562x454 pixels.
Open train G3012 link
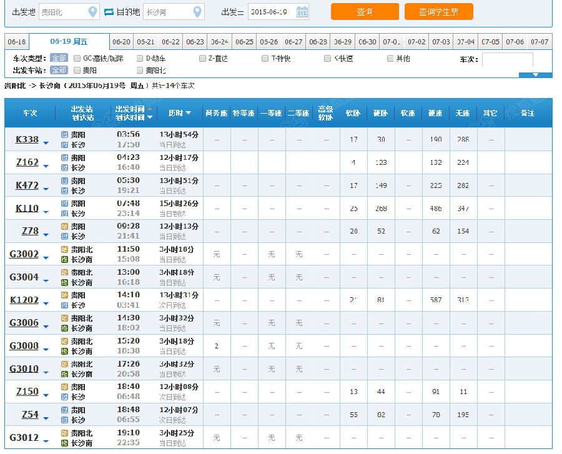[x=24, y=438]
